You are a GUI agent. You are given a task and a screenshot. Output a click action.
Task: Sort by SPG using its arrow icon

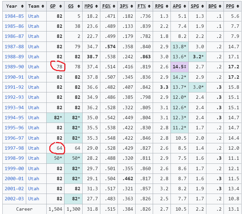click(202, 6)
